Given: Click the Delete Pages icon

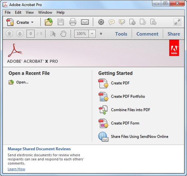Looking at the screenshot, I should pos(132,22).
